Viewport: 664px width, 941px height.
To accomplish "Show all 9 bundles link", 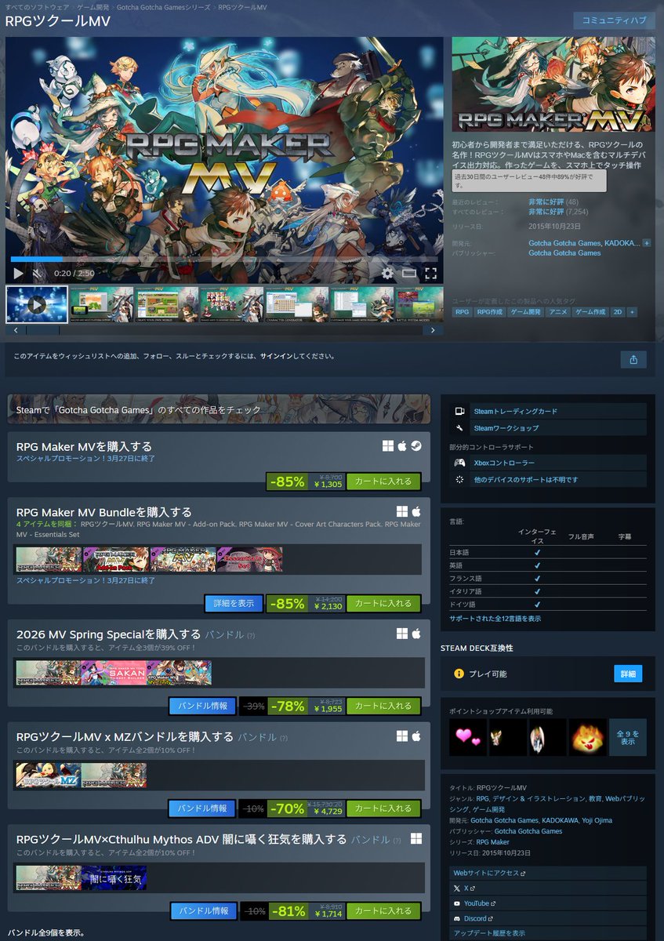I will coord(45,933).
